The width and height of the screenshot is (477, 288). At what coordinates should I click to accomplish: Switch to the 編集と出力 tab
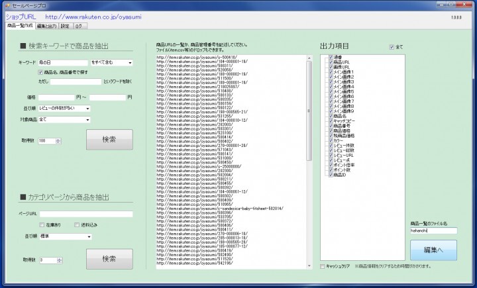tap(46, 26)
